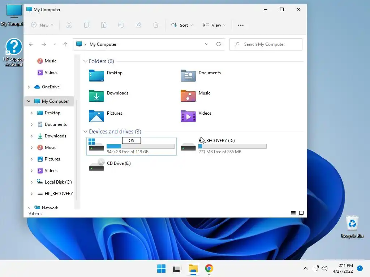This screenshot has height=277, width=370.
Task: Expand OneDrive in the navigation tree
Action: coord(29,87)
